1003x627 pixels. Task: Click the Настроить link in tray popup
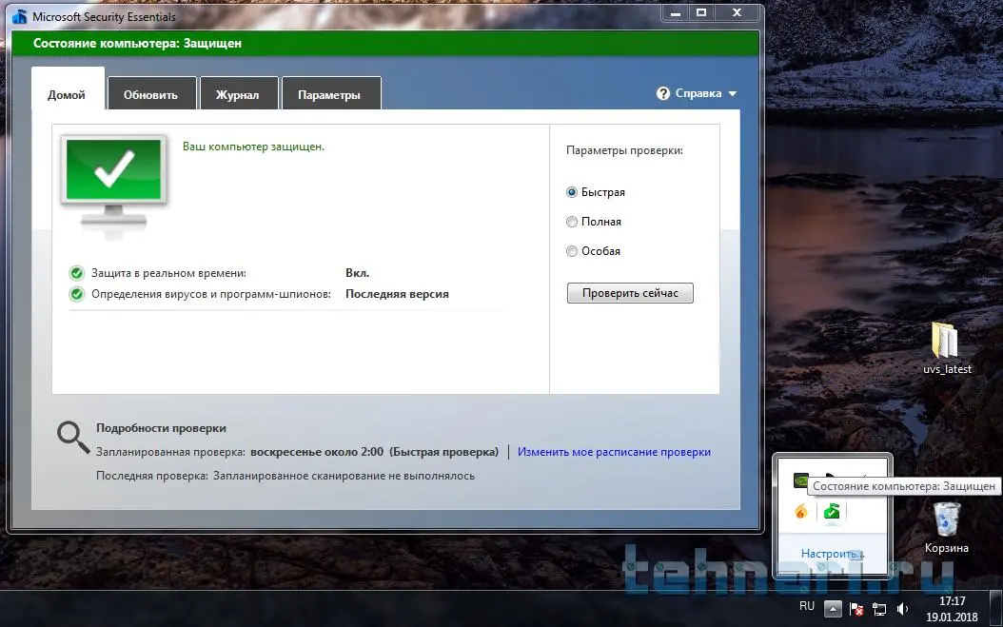(x=833, y=554)
